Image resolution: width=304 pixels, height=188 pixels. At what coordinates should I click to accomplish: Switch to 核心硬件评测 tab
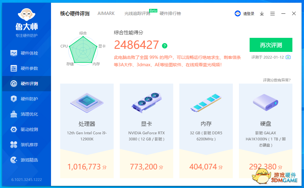point(75,13)
